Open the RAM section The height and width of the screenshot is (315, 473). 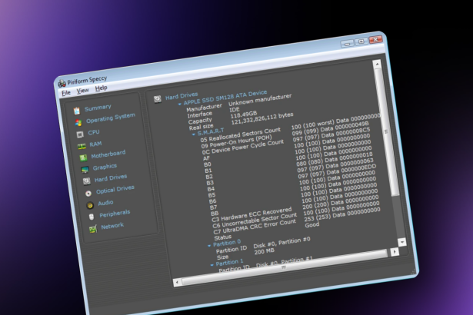[x=95, y=144]
